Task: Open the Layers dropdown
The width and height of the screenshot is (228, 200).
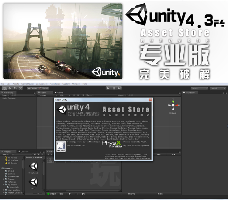Action: pos(199,88)
